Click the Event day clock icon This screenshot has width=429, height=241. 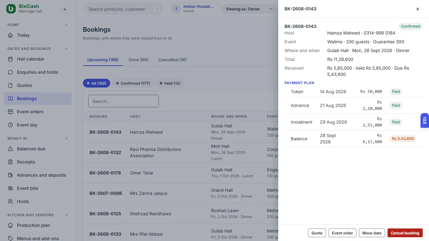coord(10,125)
